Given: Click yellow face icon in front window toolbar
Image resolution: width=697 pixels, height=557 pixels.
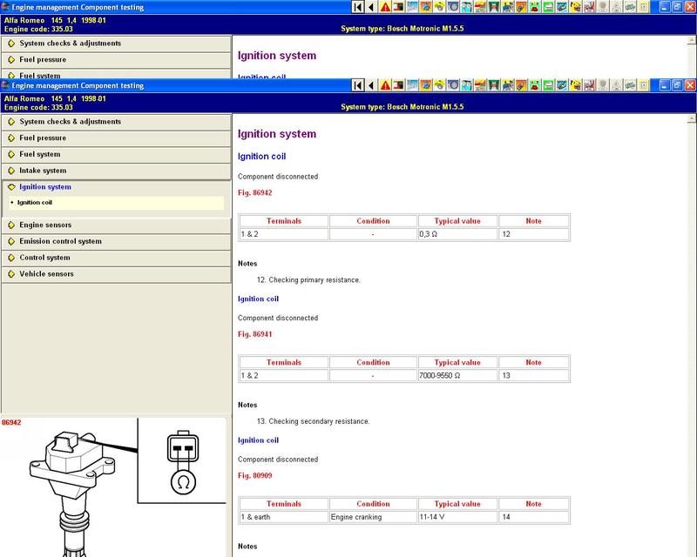Looking at the screenshot, I should click(576, 85).
